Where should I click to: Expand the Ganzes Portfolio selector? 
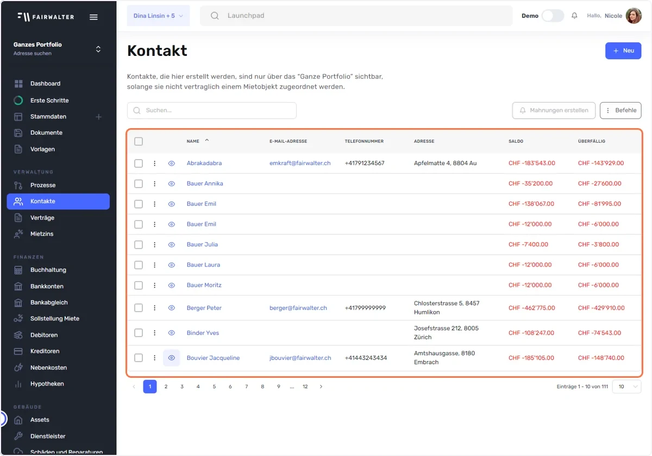click(x=98, y=49)
